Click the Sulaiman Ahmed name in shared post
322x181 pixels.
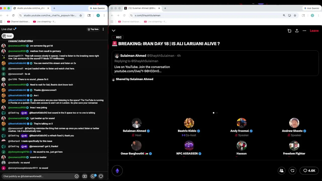click(133, 56)
